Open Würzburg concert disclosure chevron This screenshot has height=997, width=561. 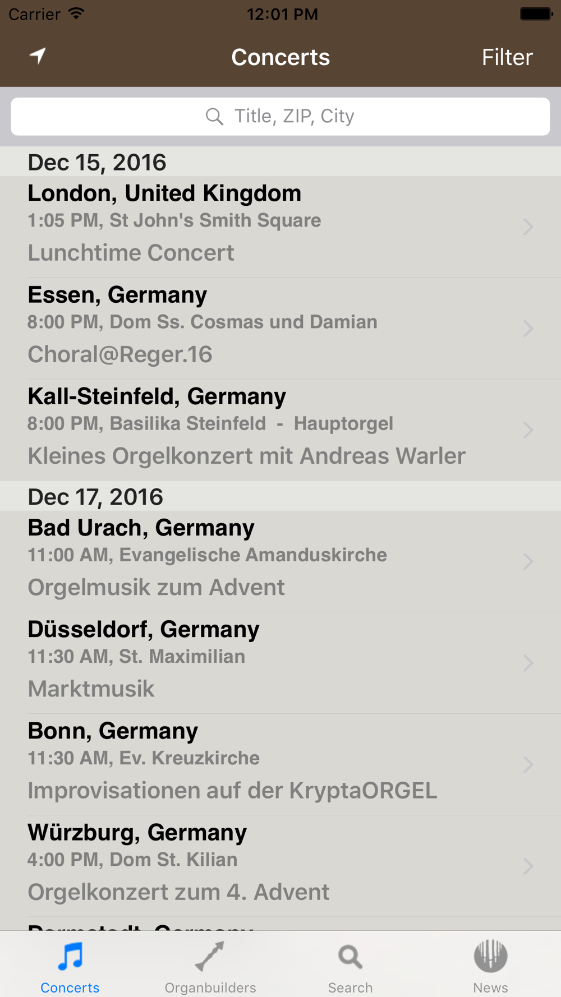point(528,866)
